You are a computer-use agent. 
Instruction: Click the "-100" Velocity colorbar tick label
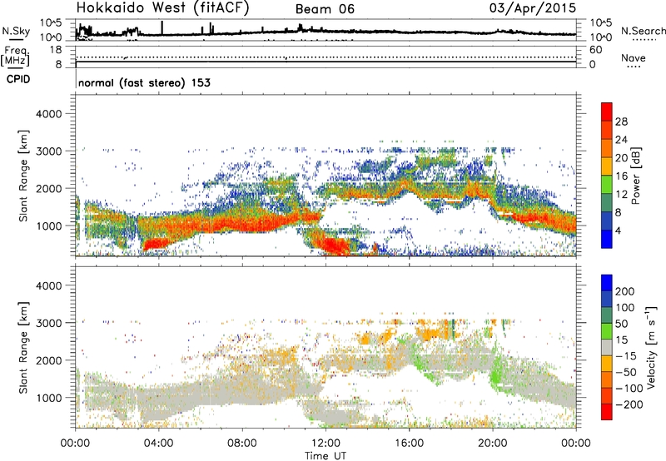(629, 389)
